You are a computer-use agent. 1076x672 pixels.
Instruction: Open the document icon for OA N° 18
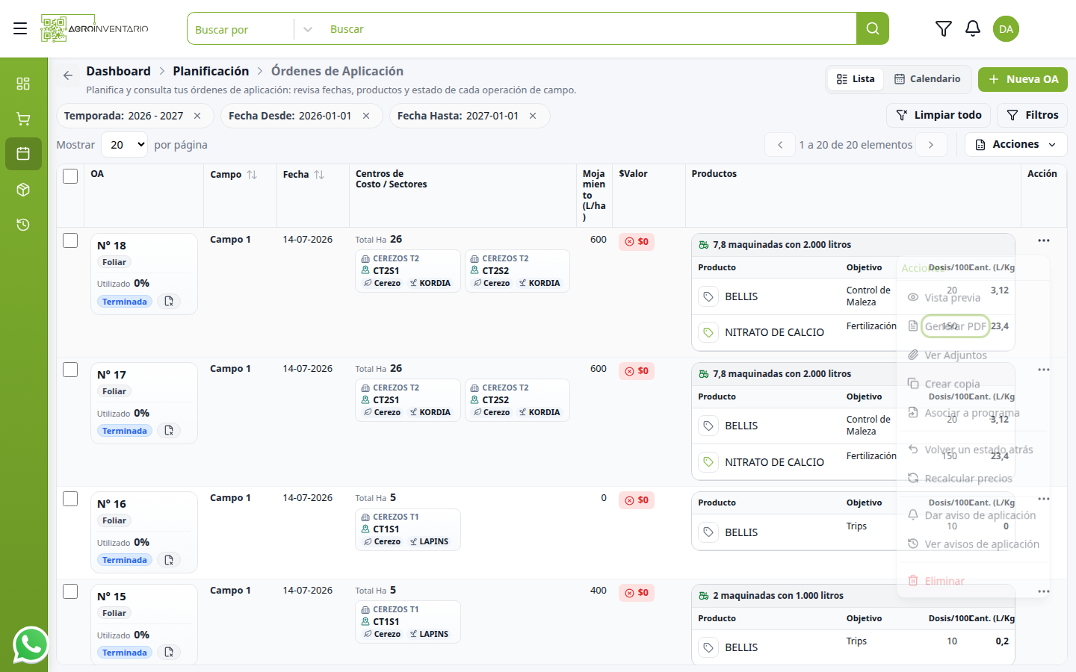(169, 302)
